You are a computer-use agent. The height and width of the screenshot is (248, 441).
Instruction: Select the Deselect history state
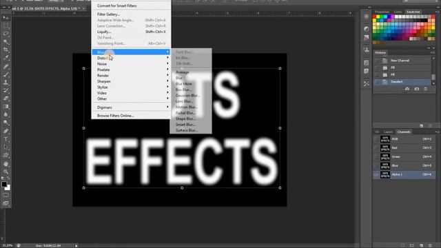point(402,81)
